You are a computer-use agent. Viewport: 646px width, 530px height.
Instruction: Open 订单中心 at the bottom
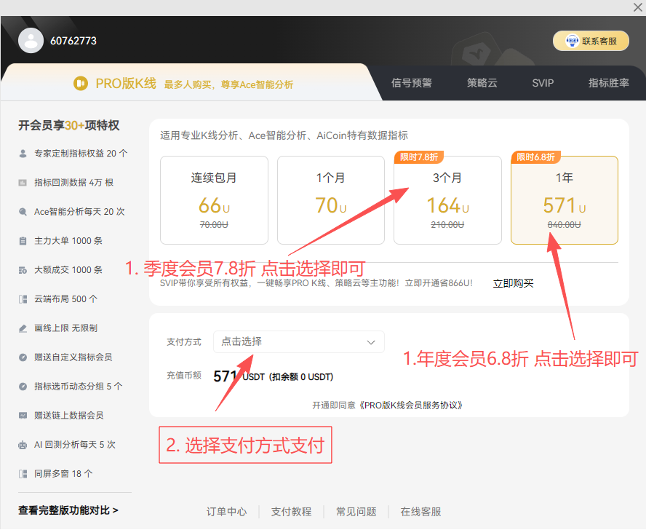226,511
